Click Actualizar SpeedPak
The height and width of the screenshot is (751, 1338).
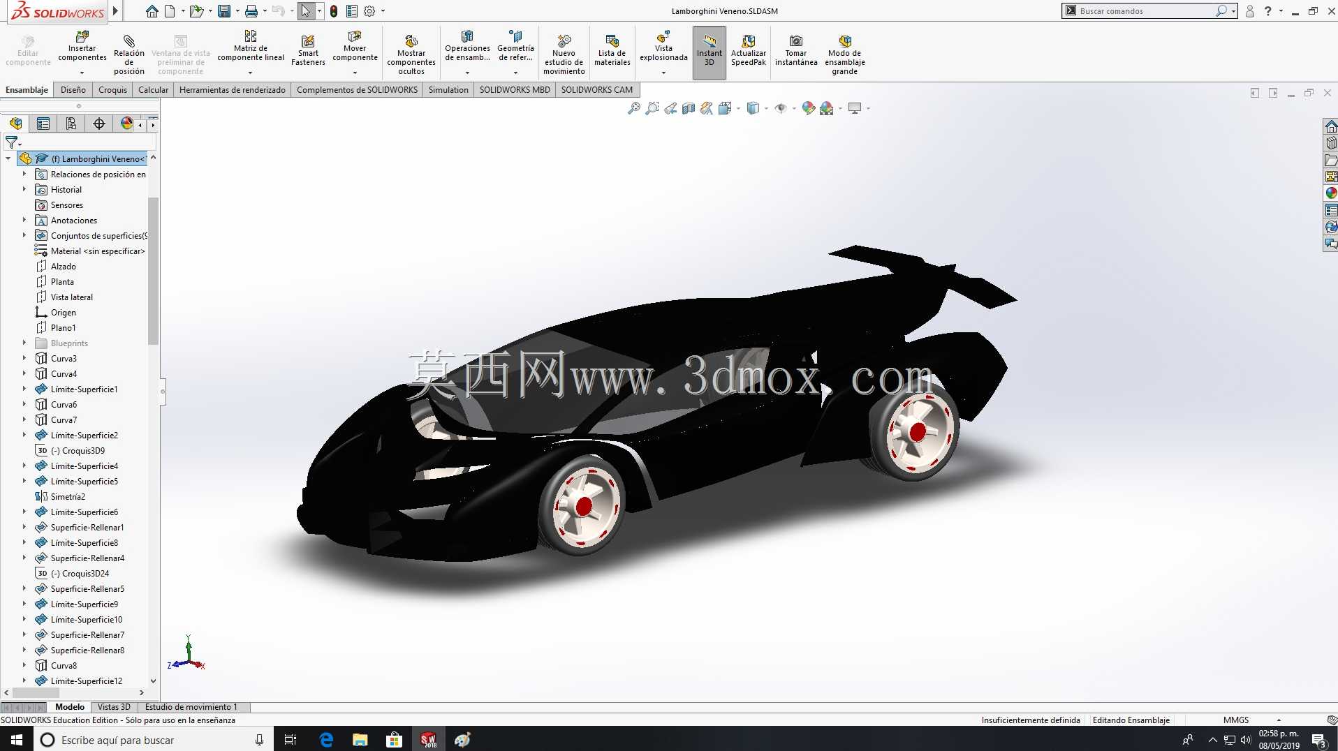coord(749,52)
